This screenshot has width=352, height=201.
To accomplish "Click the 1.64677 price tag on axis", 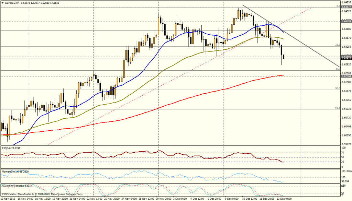I will coord(346,7).
